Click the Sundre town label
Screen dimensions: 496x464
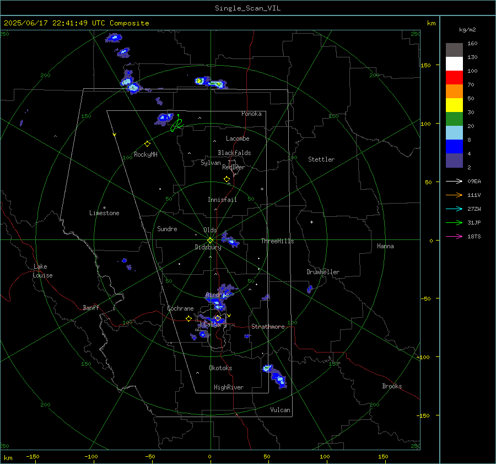[167, 229]
